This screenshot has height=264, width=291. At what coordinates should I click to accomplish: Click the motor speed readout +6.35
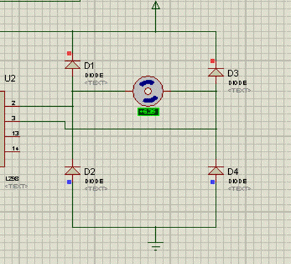click(x=148, y=112)
